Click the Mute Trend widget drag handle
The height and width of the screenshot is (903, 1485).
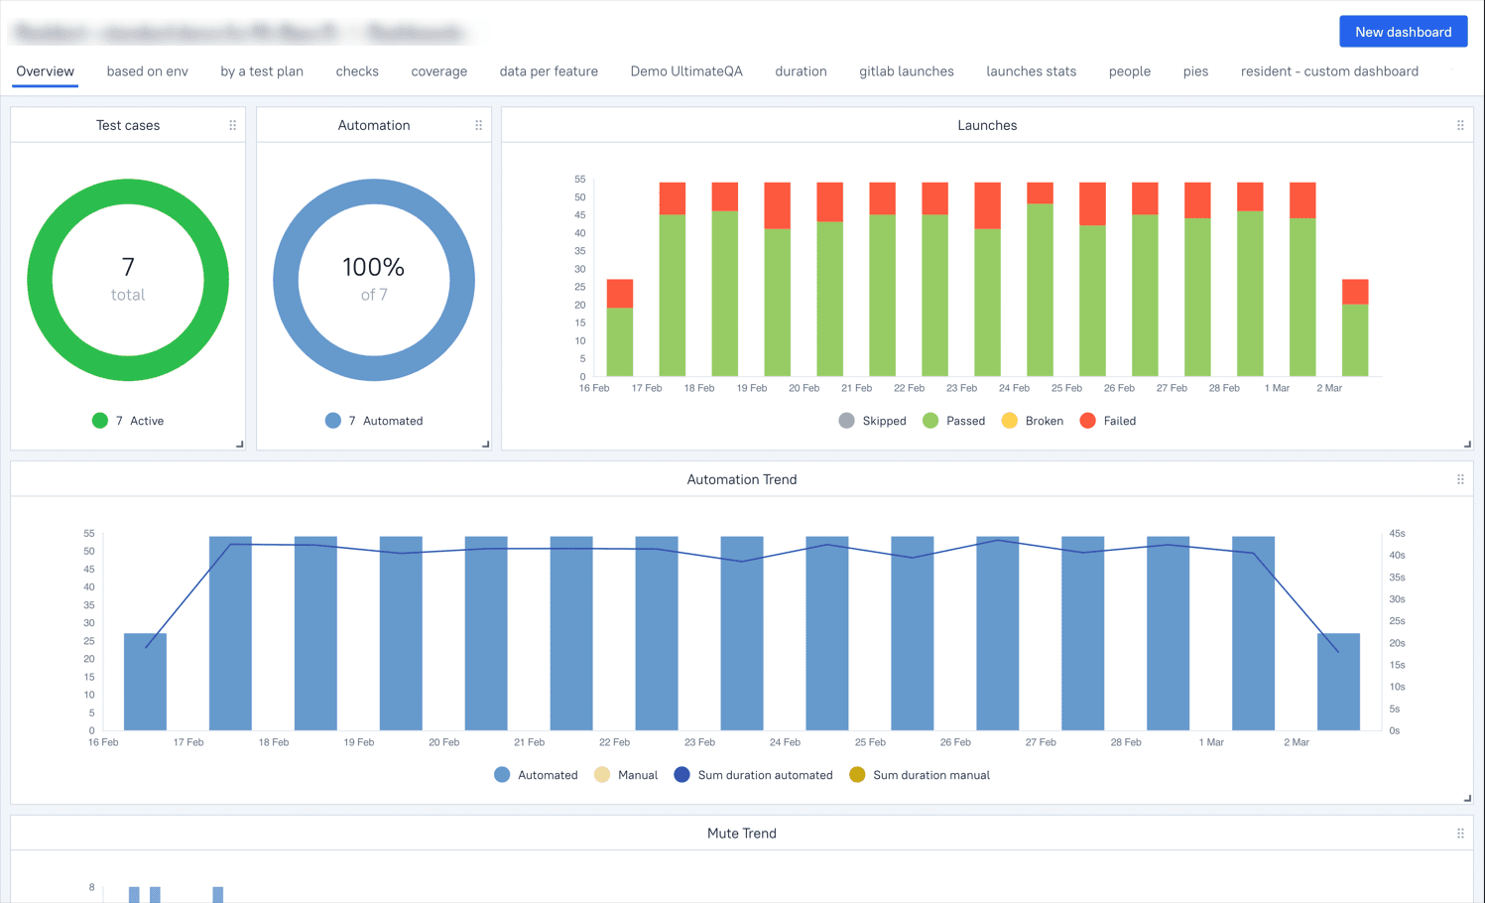point(1460,834)
